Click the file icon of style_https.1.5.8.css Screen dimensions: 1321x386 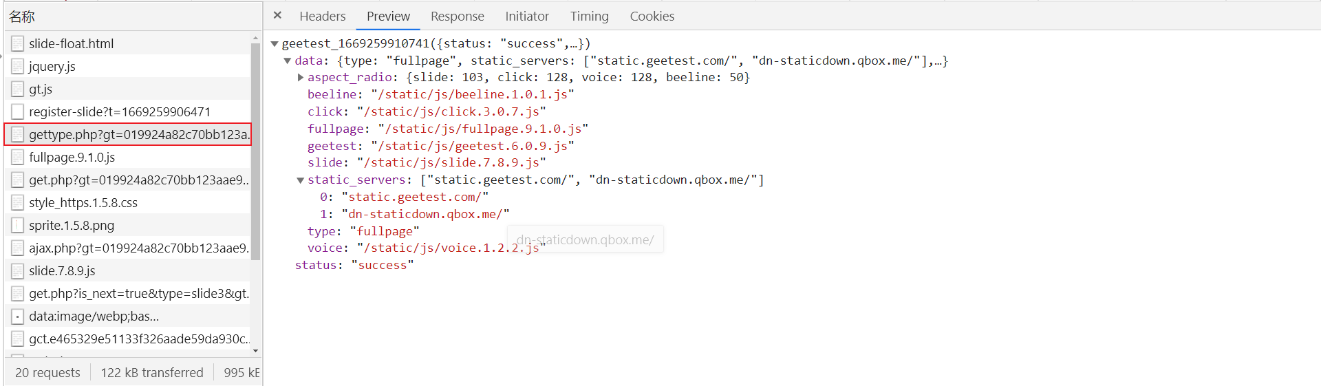point(18,202)
